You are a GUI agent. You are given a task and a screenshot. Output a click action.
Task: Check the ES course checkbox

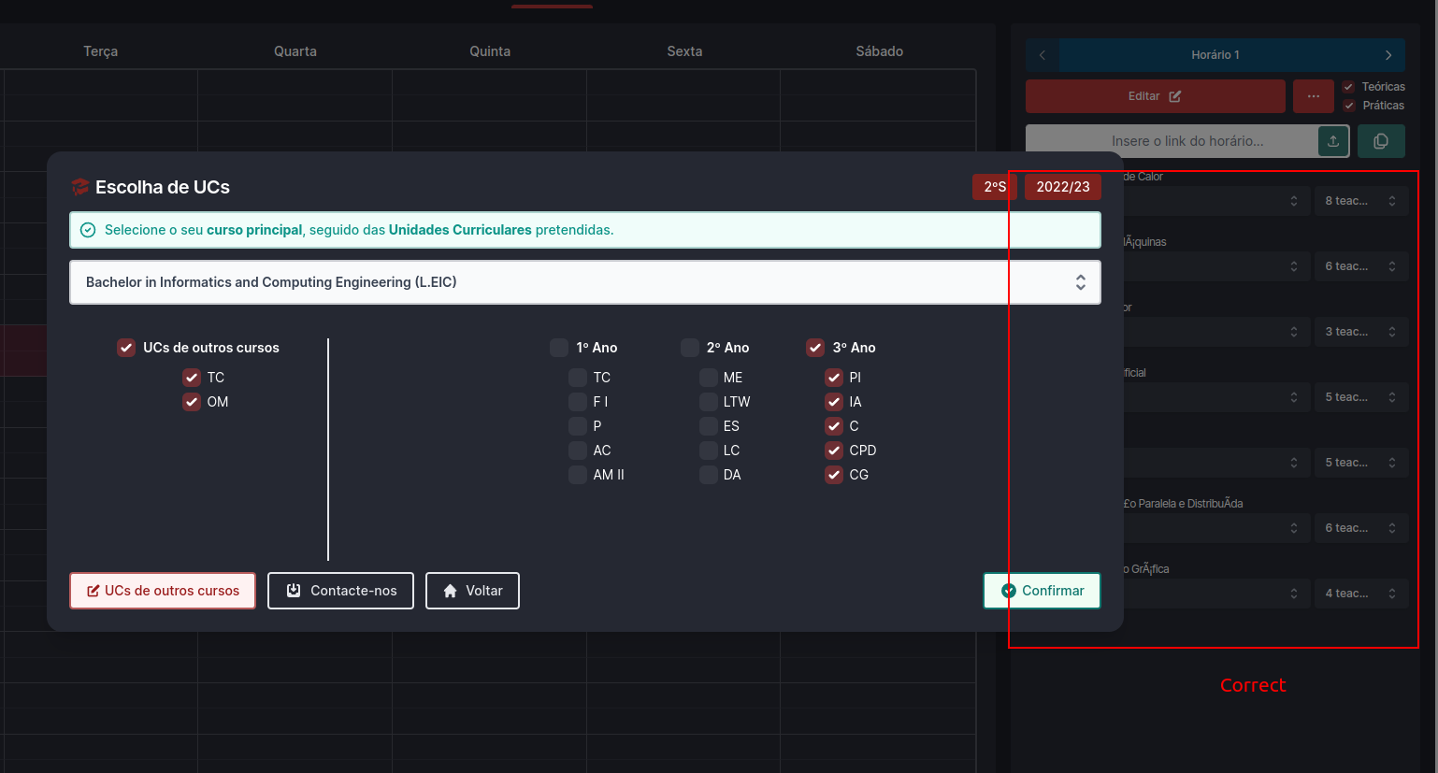coord(709,426)
